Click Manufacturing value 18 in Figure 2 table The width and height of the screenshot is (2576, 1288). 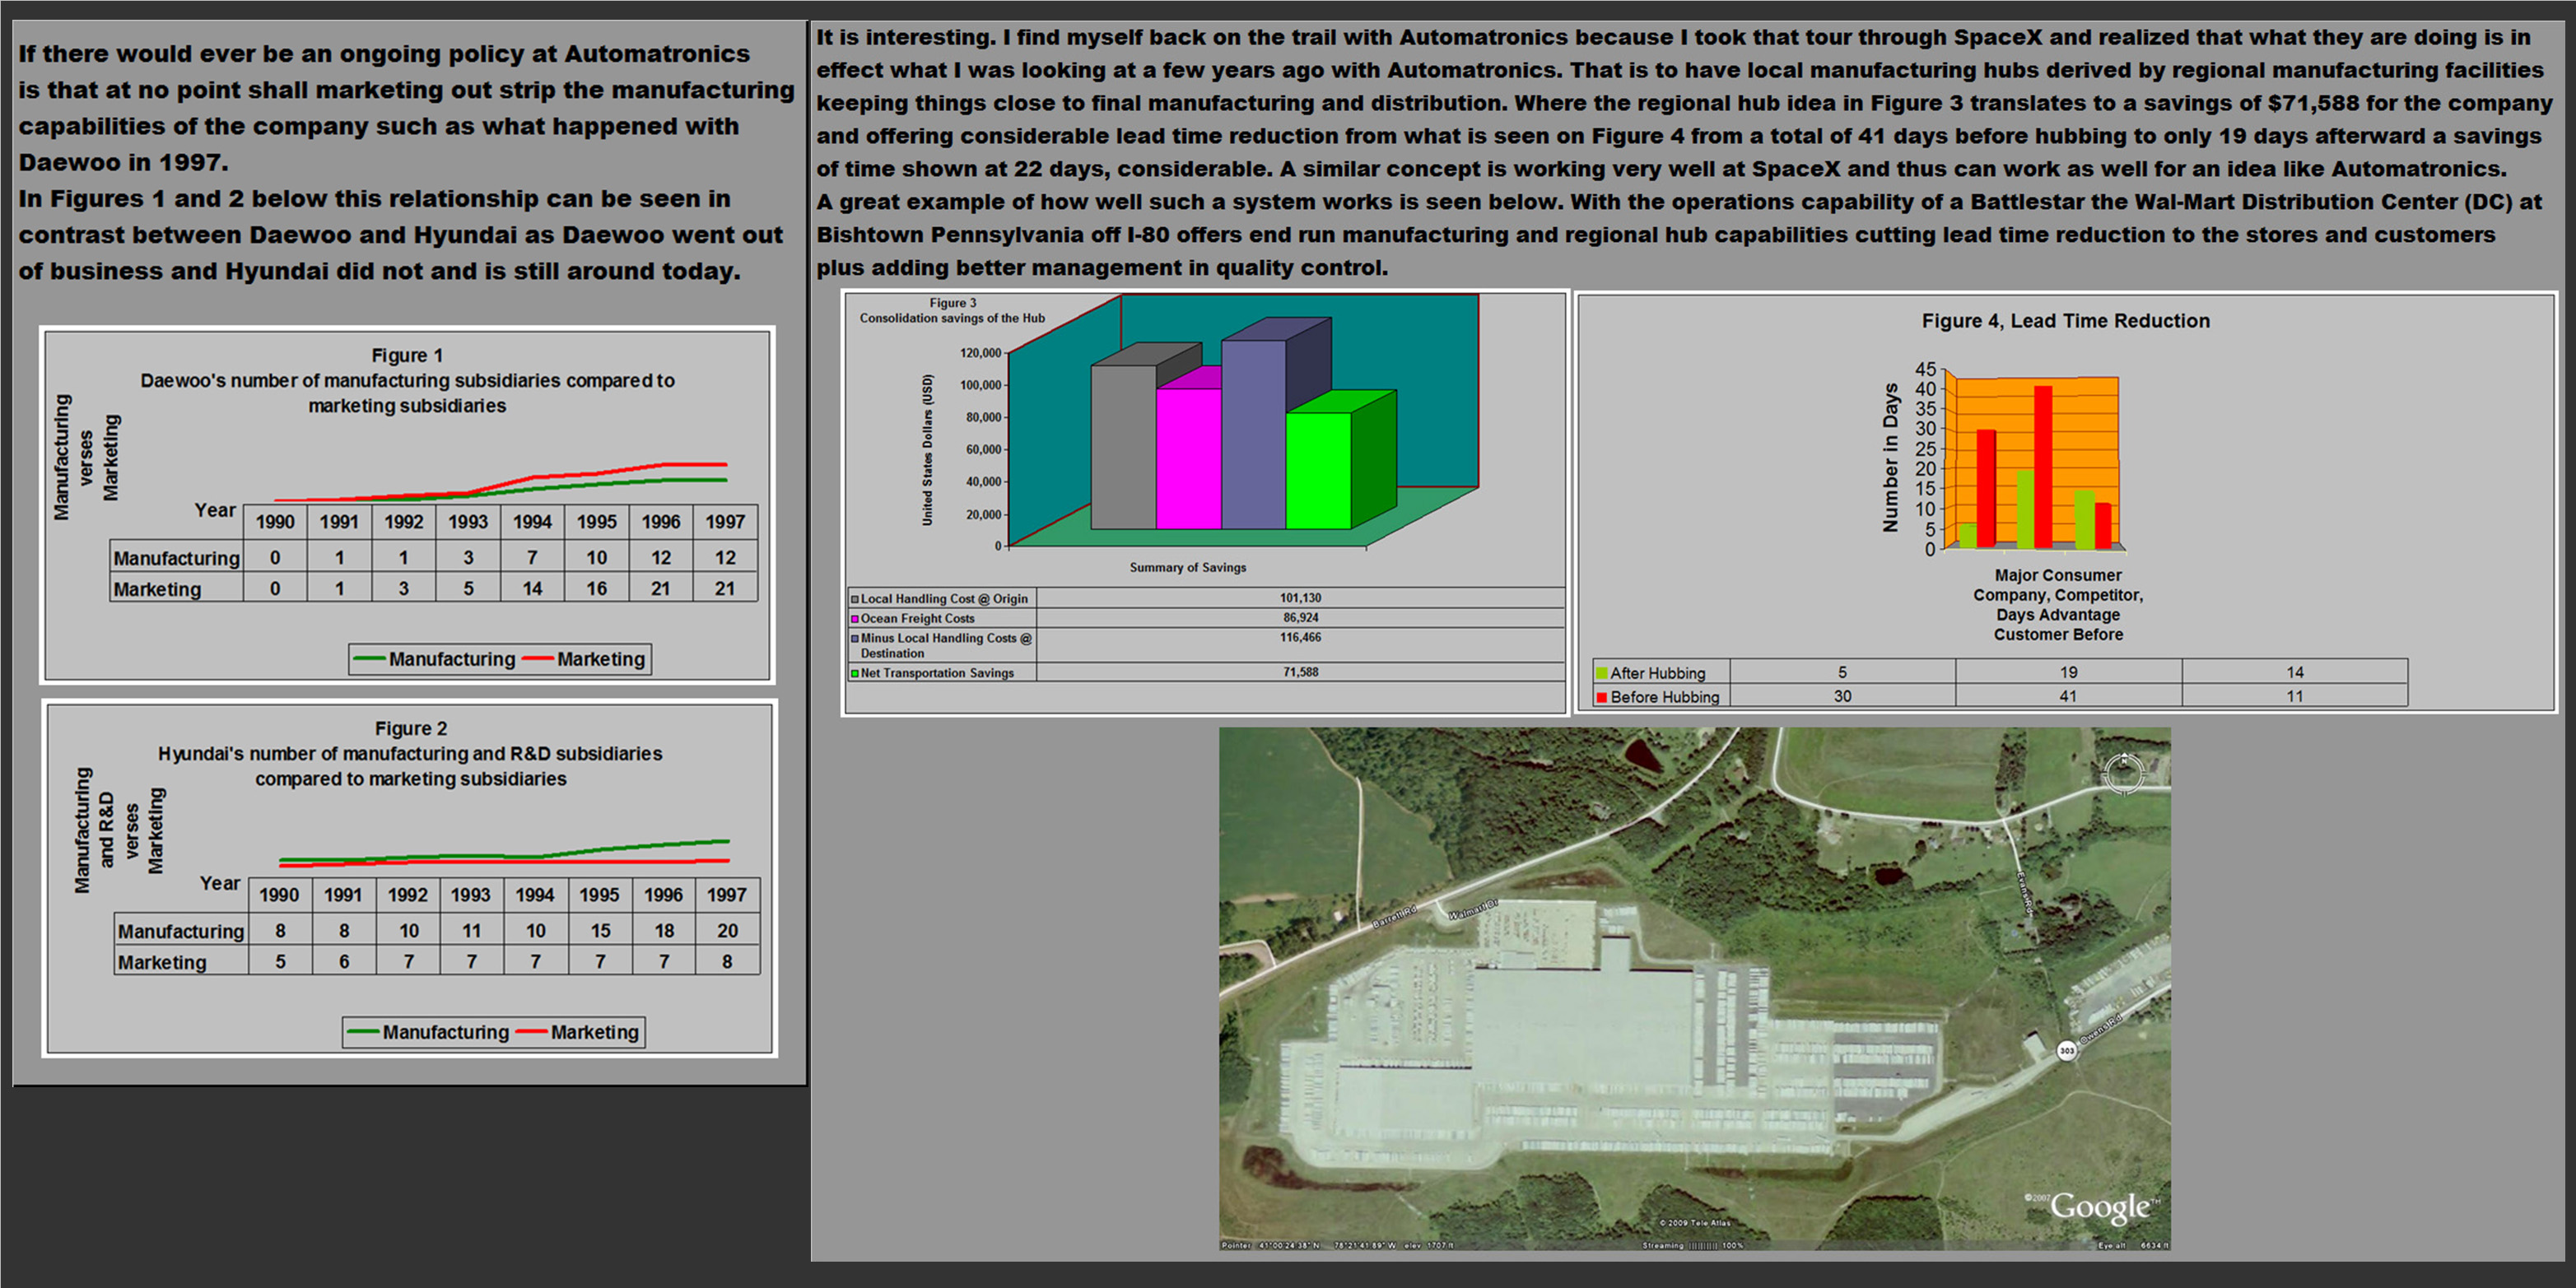[x=664, y=930]
